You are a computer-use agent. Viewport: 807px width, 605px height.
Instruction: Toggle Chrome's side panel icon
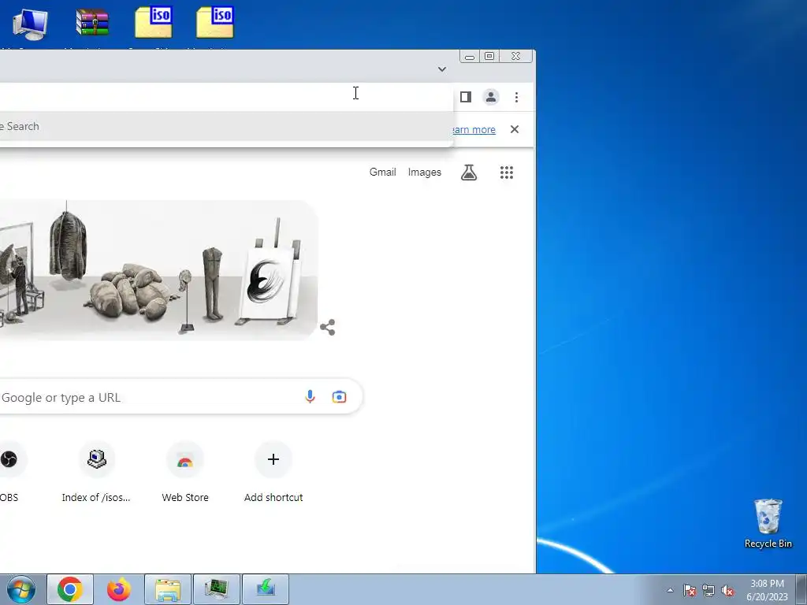point(466,97)
